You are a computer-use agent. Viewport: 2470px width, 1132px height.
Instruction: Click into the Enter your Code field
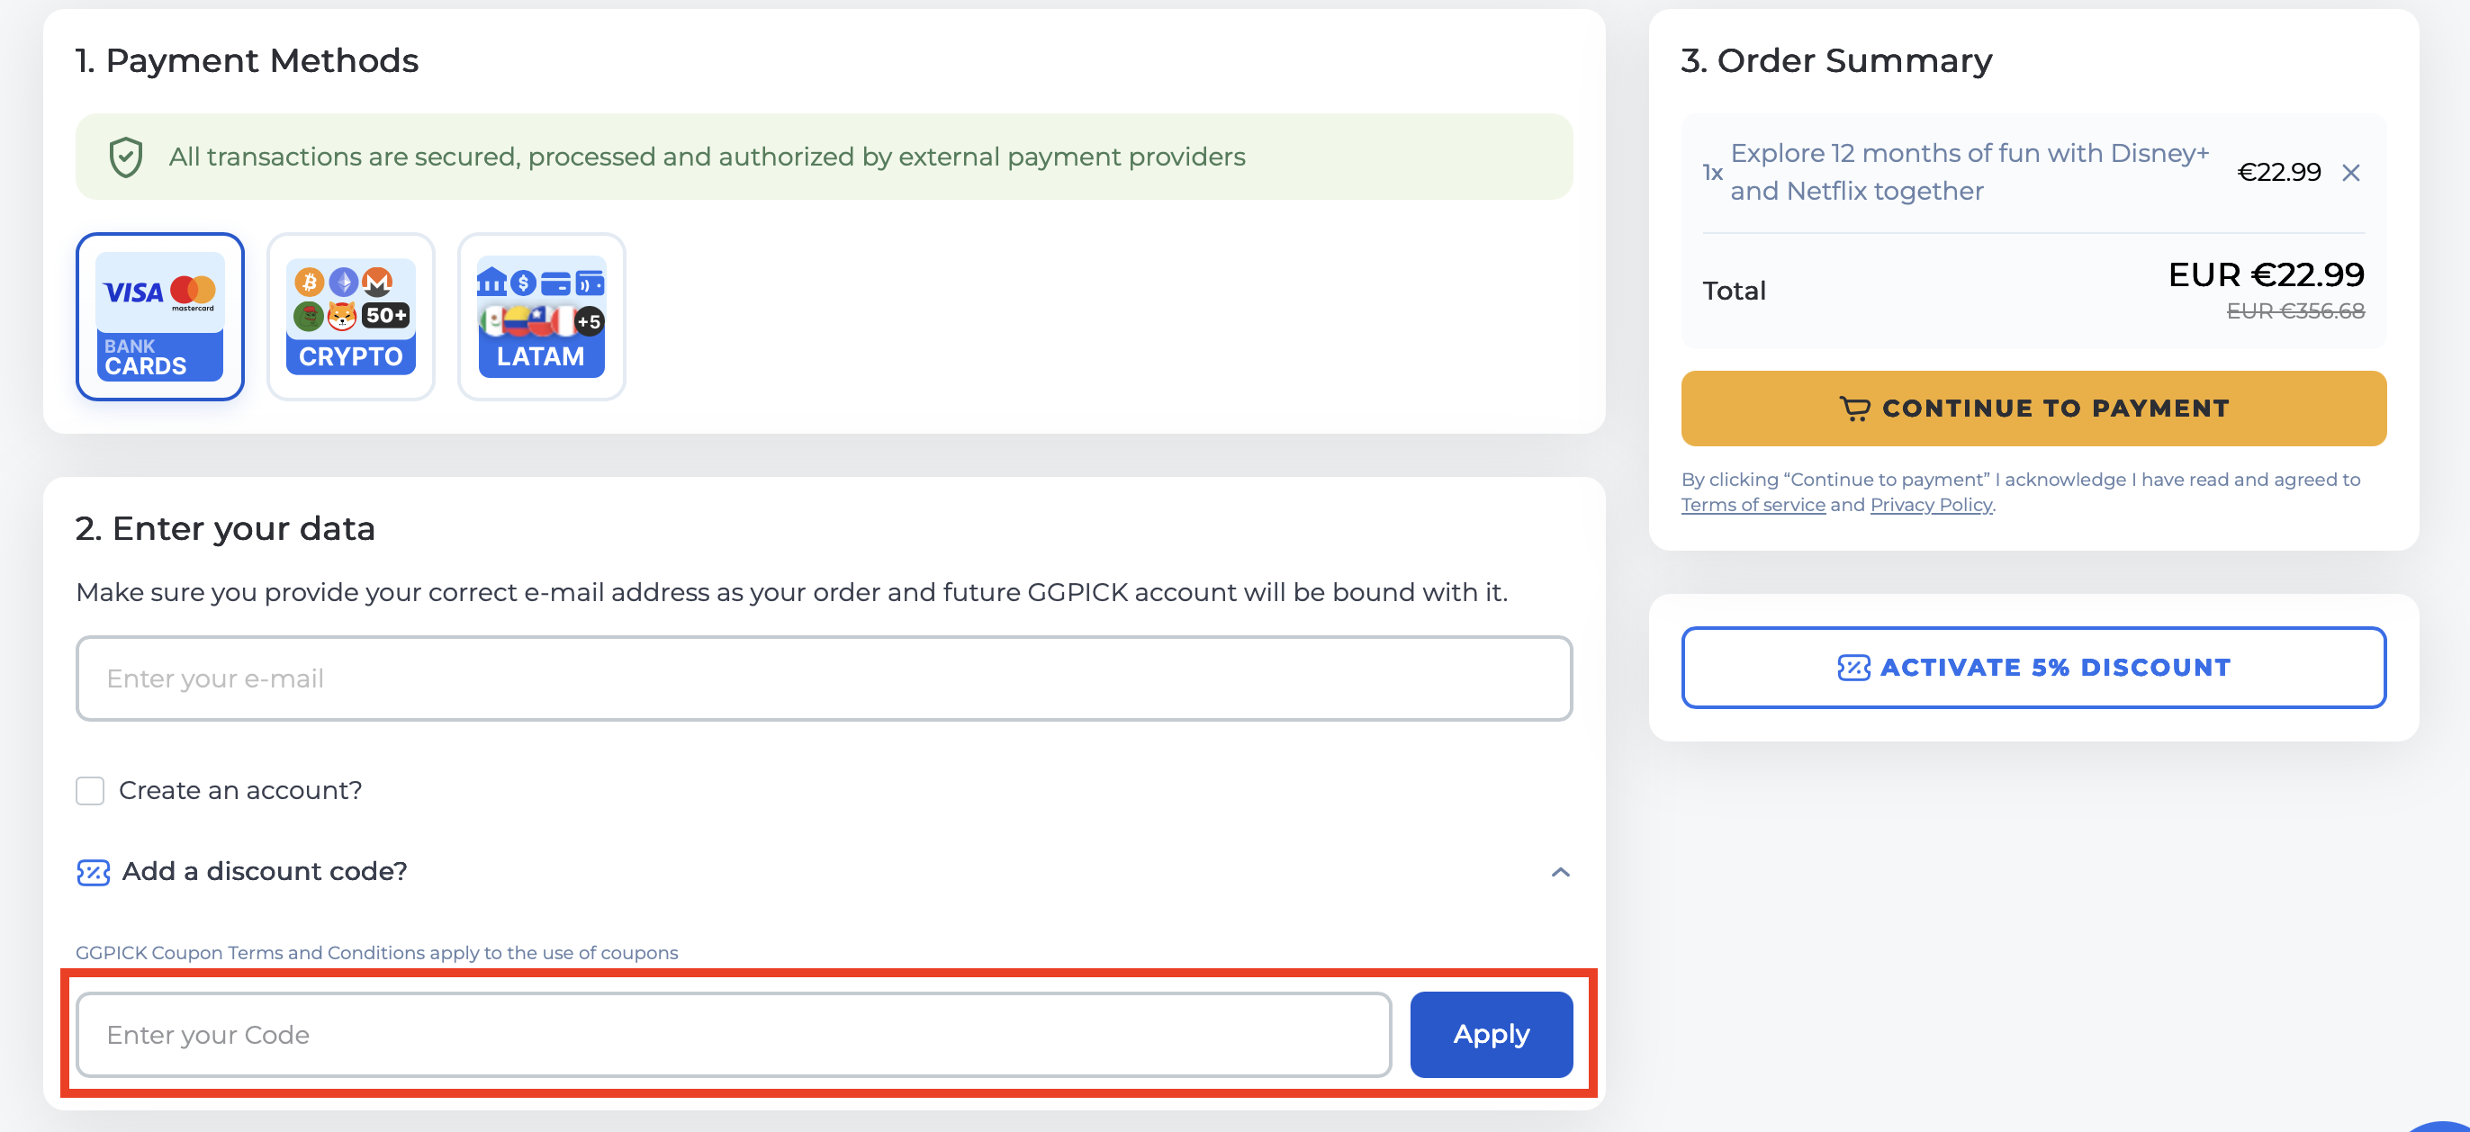click(x=733, y=1035)
